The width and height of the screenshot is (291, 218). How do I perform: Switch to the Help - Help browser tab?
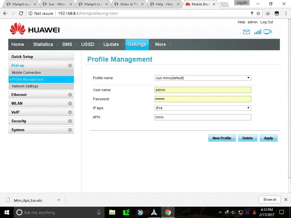click(165, 4)
